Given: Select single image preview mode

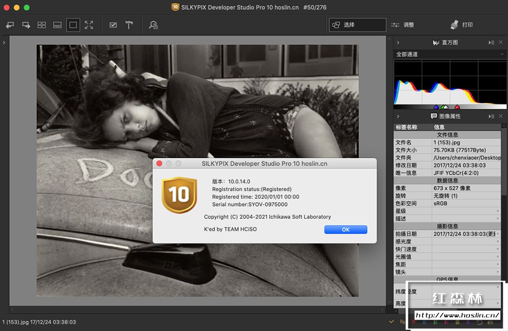Looking at the screenshot, I should pyautogui.click(x=73, y=25).
